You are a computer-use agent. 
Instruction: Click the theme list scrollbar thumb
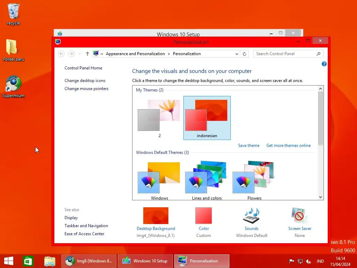coord(321,118)
